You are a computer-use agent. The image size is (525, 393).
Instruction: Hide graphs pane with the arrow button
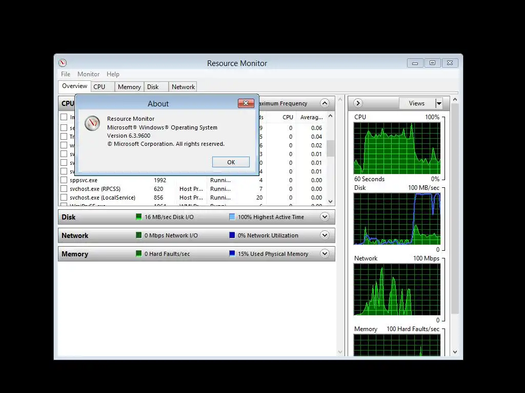[357, 103]
